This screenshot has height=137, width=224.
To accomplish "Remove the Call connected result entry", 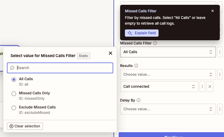I will [210, 87].
